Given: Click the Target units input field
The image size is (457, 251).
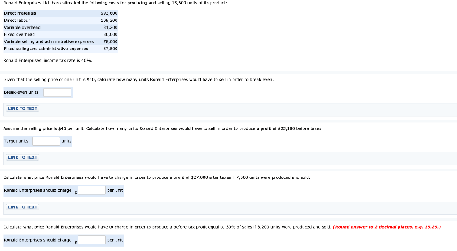Looking at the screenshot, I should click(x=46, y=141).
